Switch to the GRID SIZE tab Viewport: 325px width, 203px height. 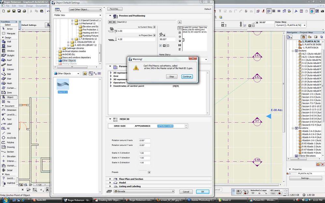click(120, 126)
